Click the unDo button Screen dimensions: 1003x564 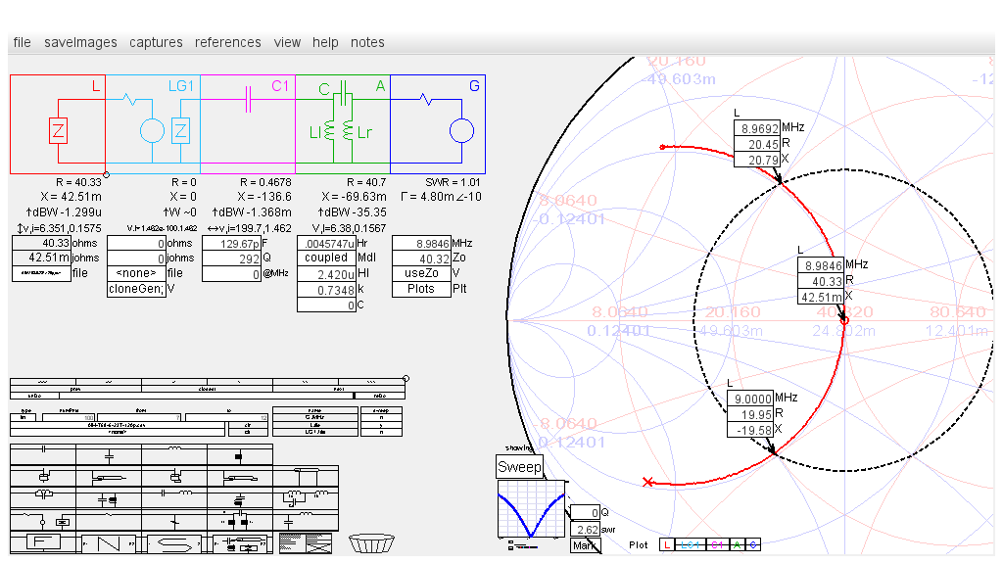coord(35,396)
